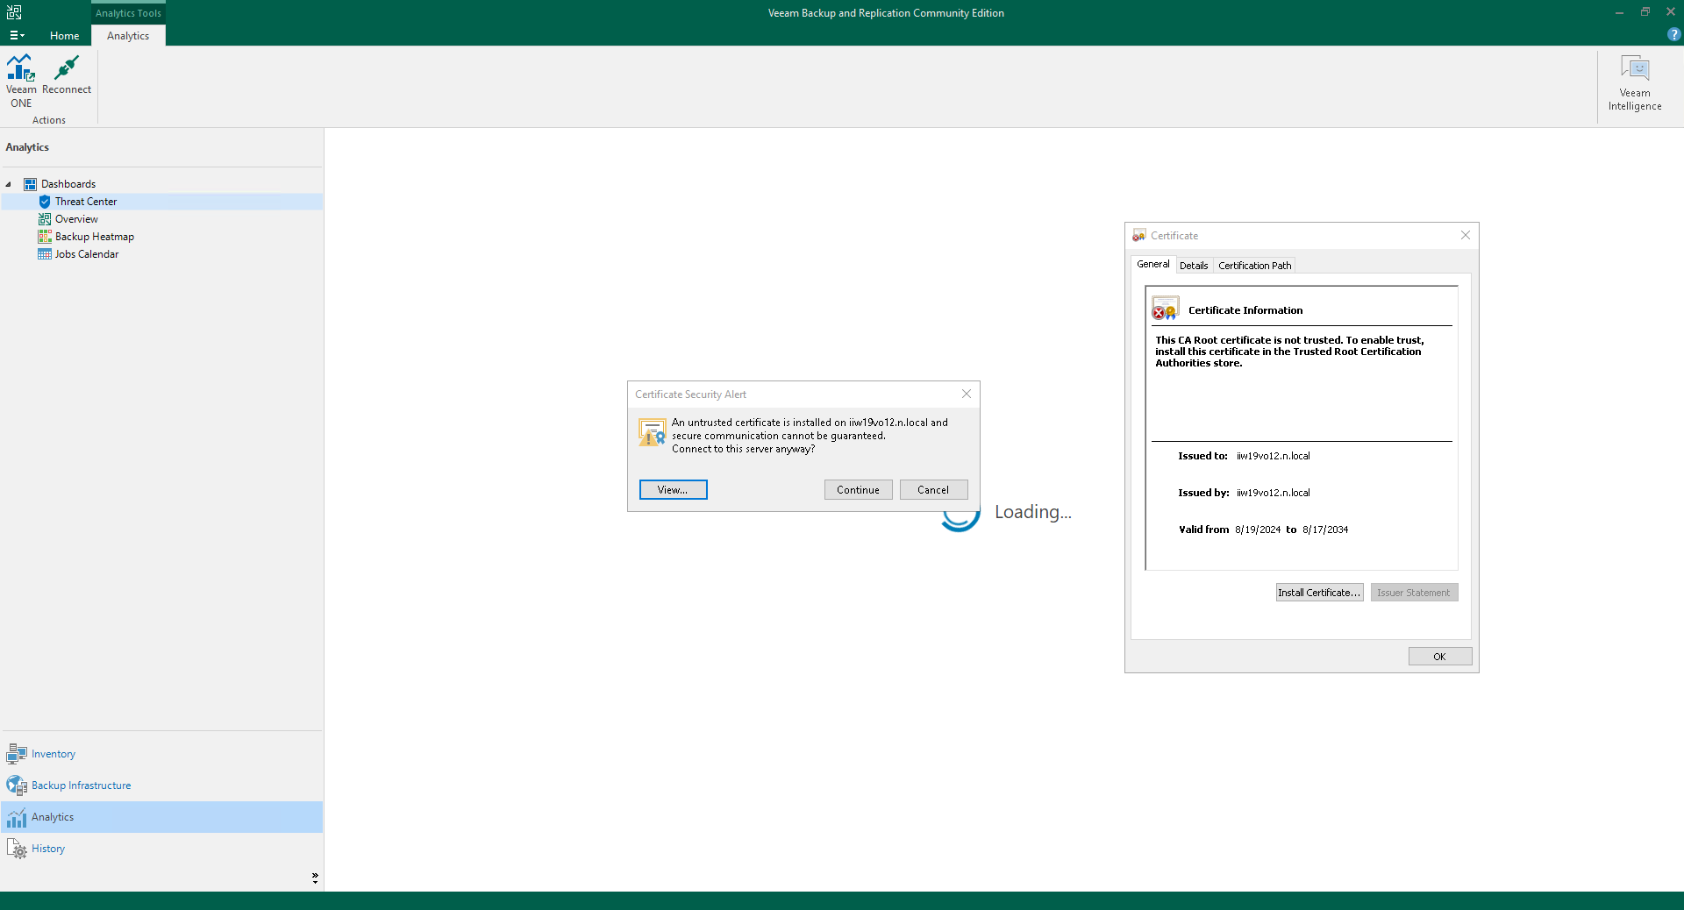1684x910 pixels.
Task: Open the Jobs Calendar dashboard
Action: click(x=87, y=254)
